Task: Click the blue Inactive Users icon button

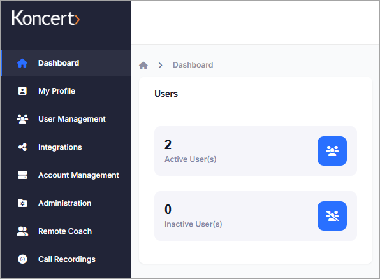Action: 332,216
